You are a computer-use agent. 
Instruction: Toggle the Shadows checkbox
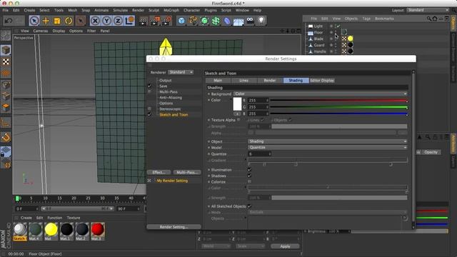[x=249, y=176]
